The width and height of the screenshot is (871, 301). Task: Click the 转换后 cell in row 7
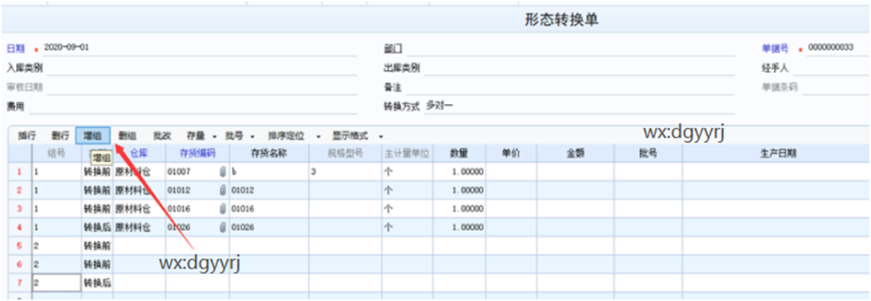pos(97,283)
